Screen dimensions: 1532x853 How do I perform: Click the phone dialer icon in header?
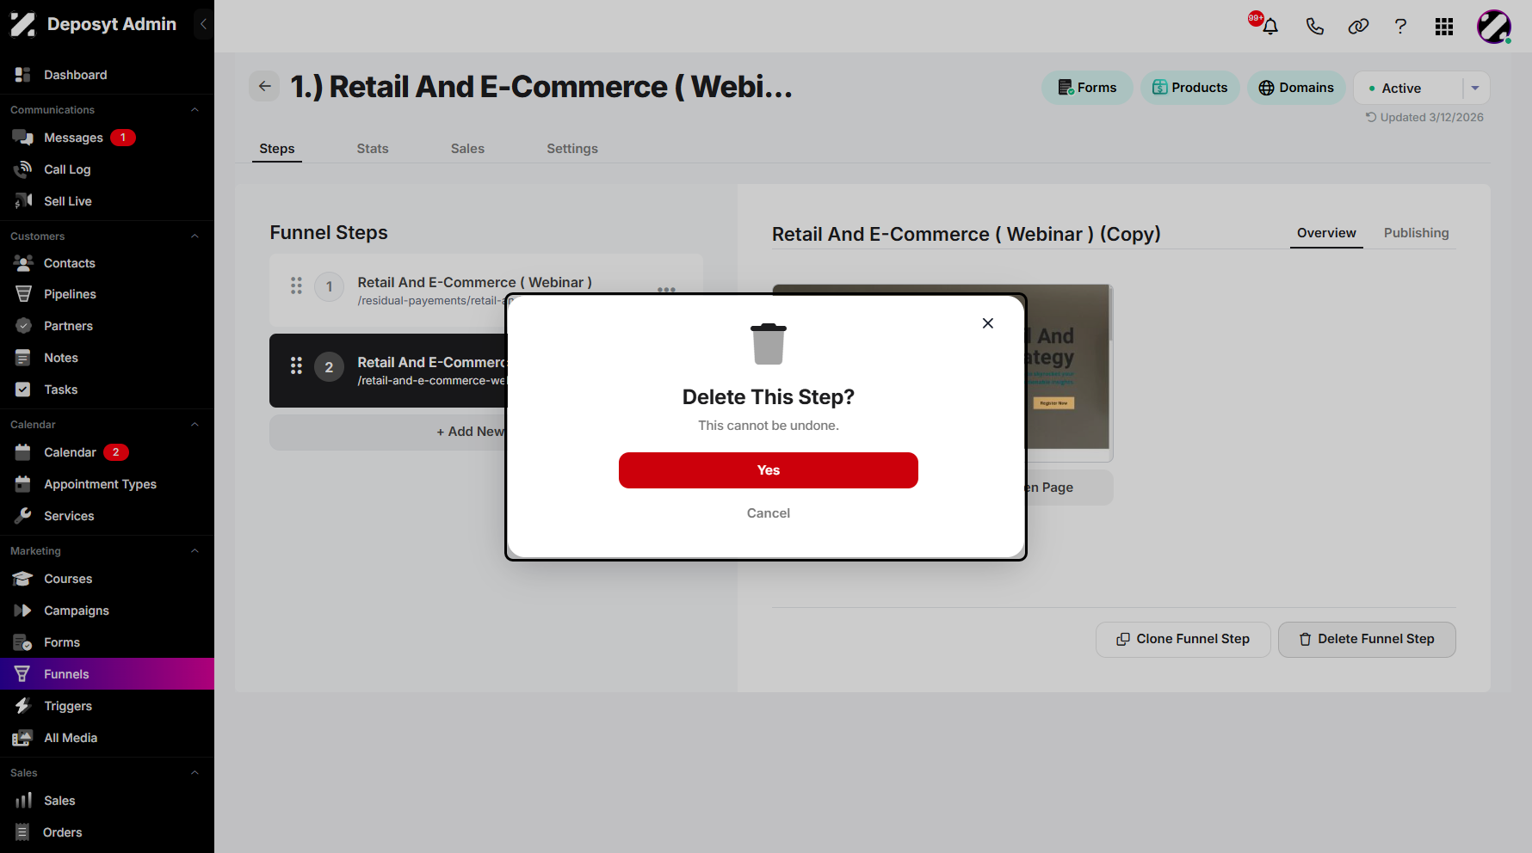(x=1314, y=26)
